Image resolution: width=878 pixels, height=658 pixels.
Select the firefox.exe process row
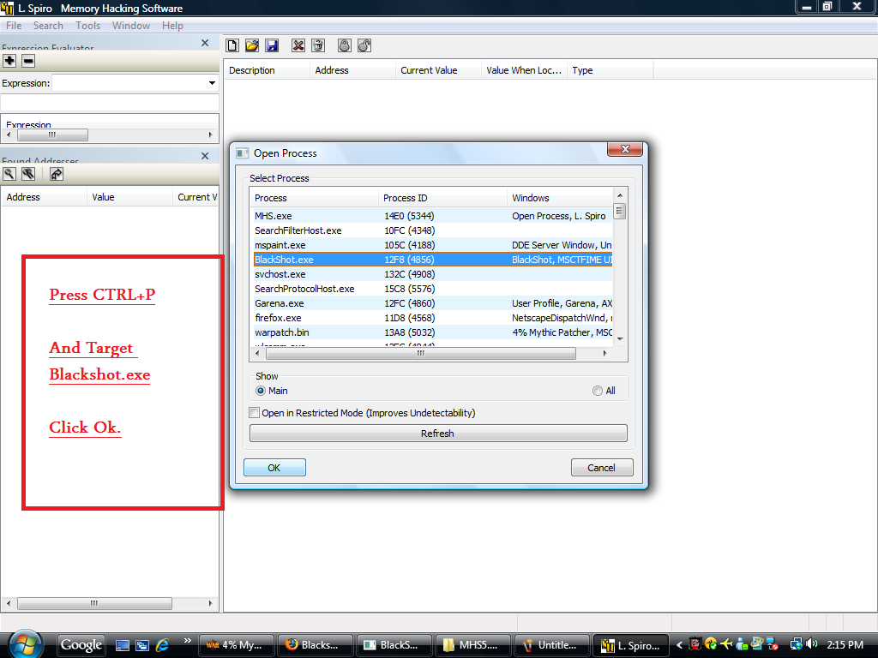[433, 318]
